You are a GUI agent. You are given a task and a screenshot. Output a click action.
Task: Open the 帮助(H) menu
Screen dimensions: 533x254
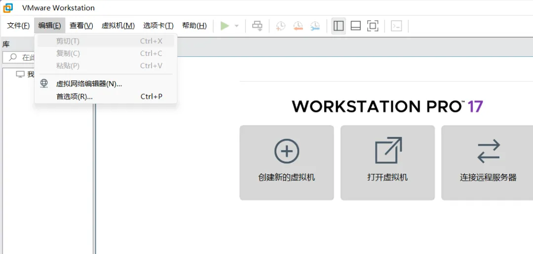tap(194, 26)
